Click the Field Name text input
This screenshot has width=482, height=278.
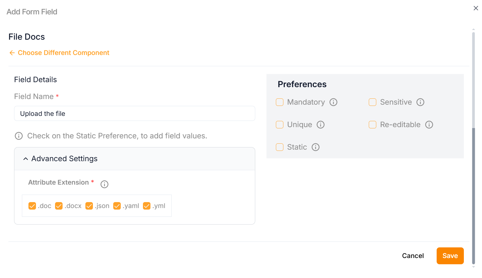[134, 113]
